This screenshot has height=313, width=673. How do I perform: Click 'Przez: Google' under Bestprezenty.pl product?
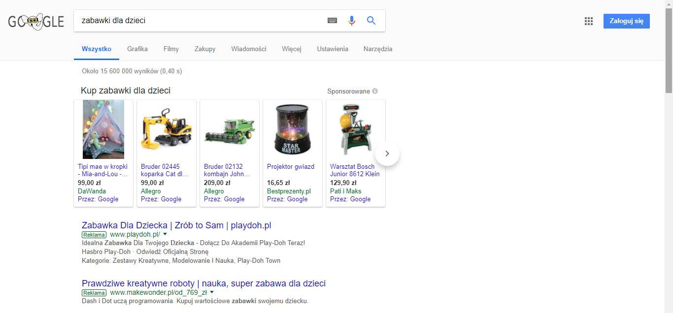point(287,199)
